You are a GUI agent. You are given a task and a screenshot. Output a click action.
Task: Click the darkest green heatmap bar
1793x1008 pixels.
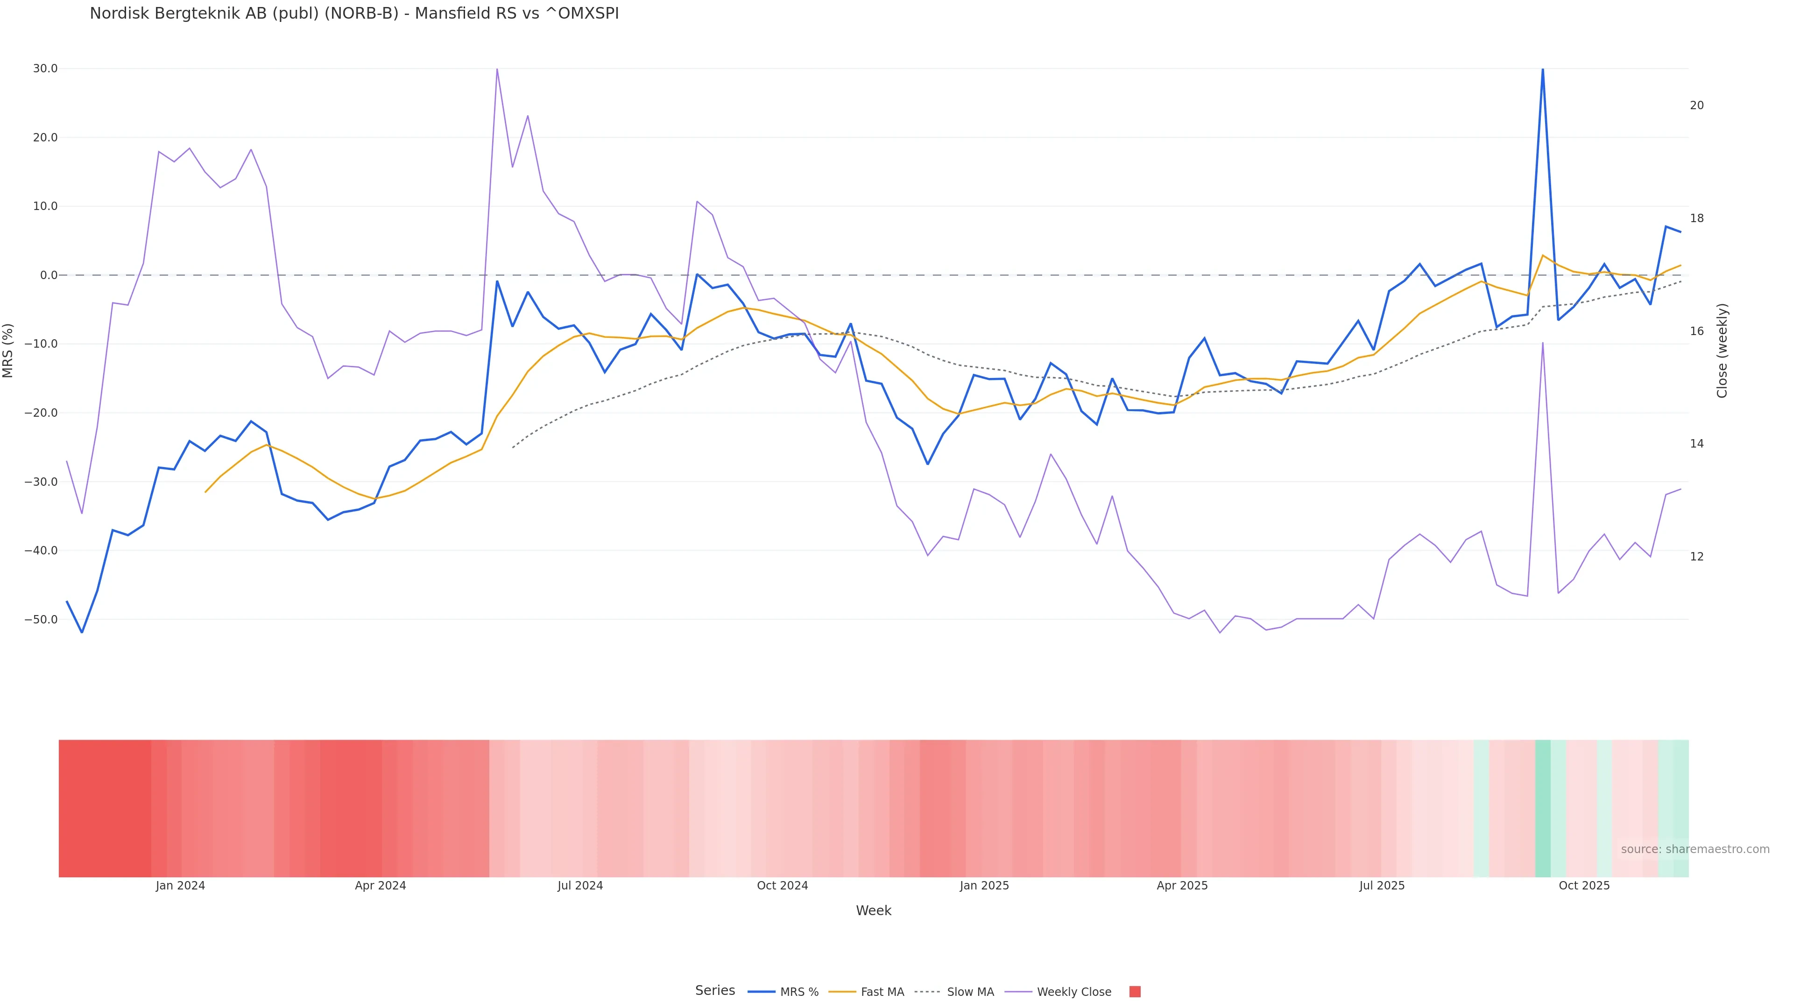point(1542,808)
